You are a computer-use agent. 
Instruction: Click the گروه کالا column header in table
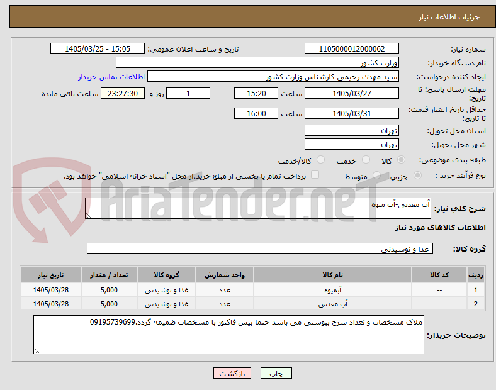(166, 275)
